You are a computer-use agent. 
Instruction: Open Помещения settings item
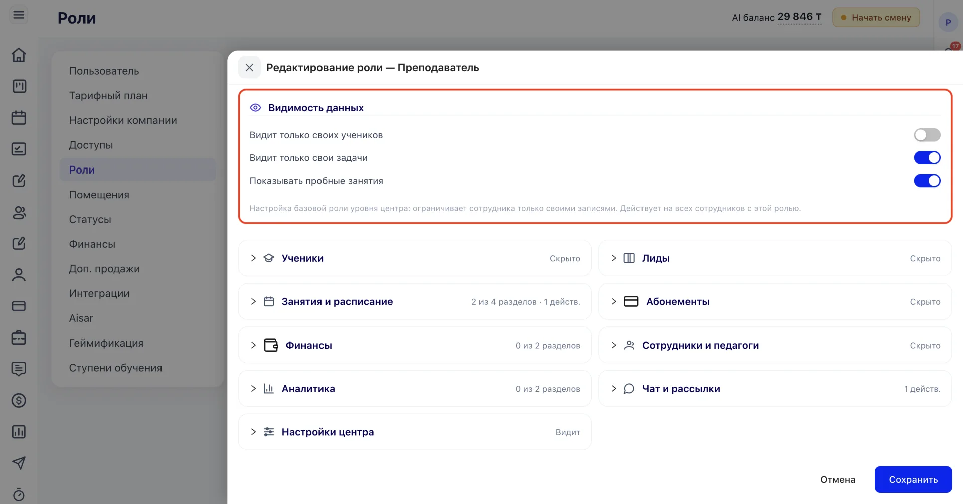click(137, 195)
